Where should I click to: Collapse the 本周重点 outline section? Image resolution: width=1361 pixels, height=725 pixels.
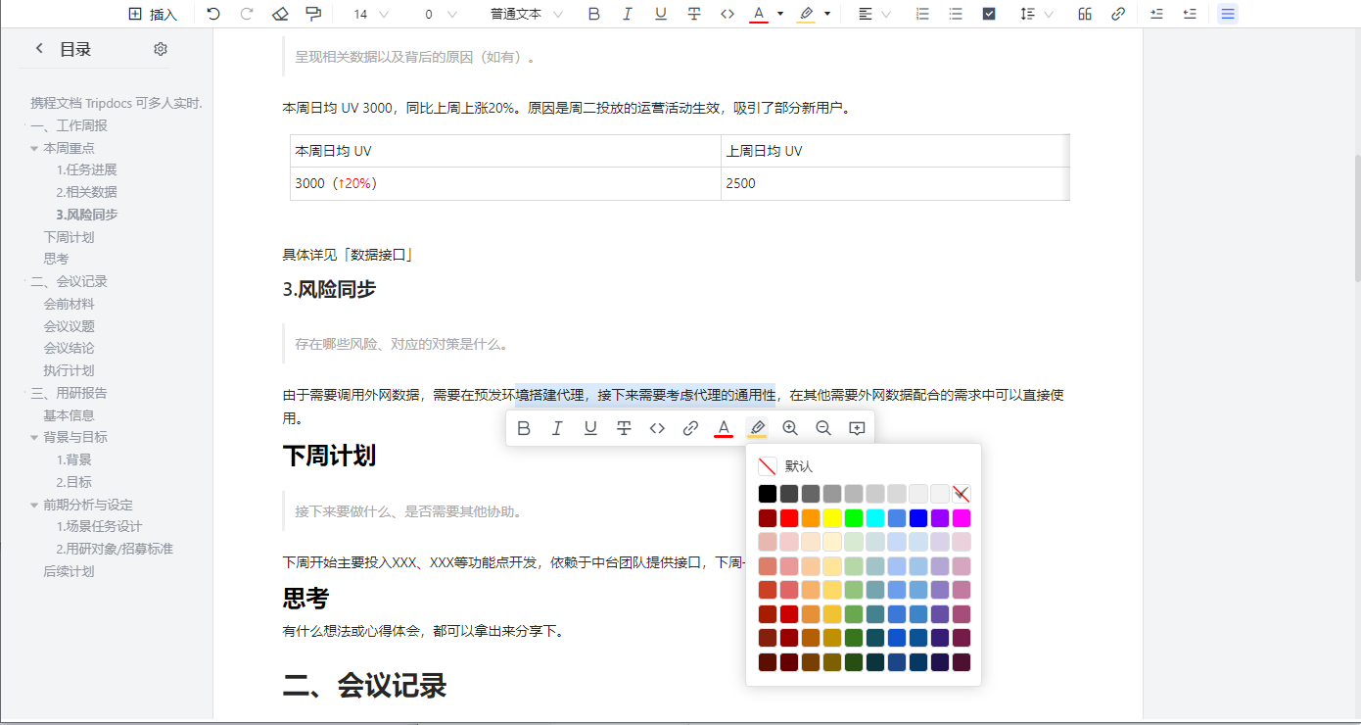point(35,148)
